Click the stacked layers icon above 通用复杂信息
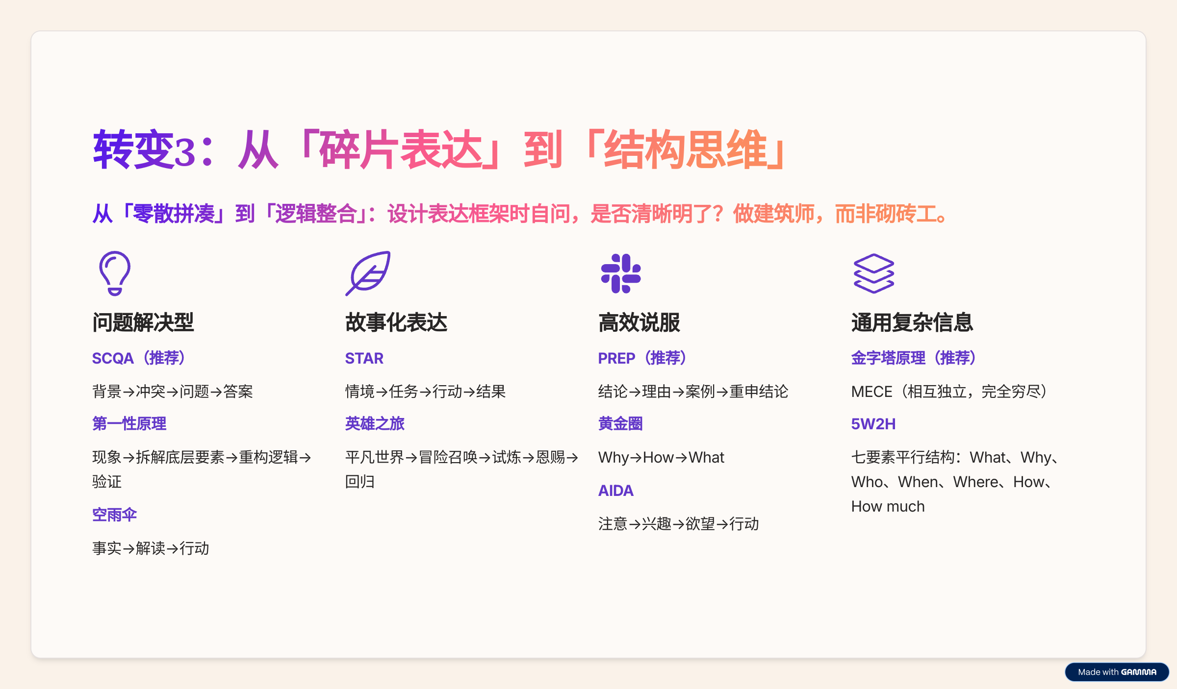 (x=873, y=274)
